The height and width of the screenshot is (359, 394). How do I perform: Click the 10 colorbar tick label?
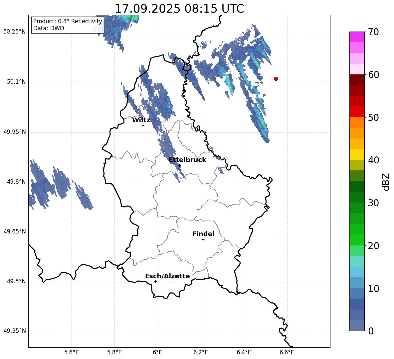(373, 288)
